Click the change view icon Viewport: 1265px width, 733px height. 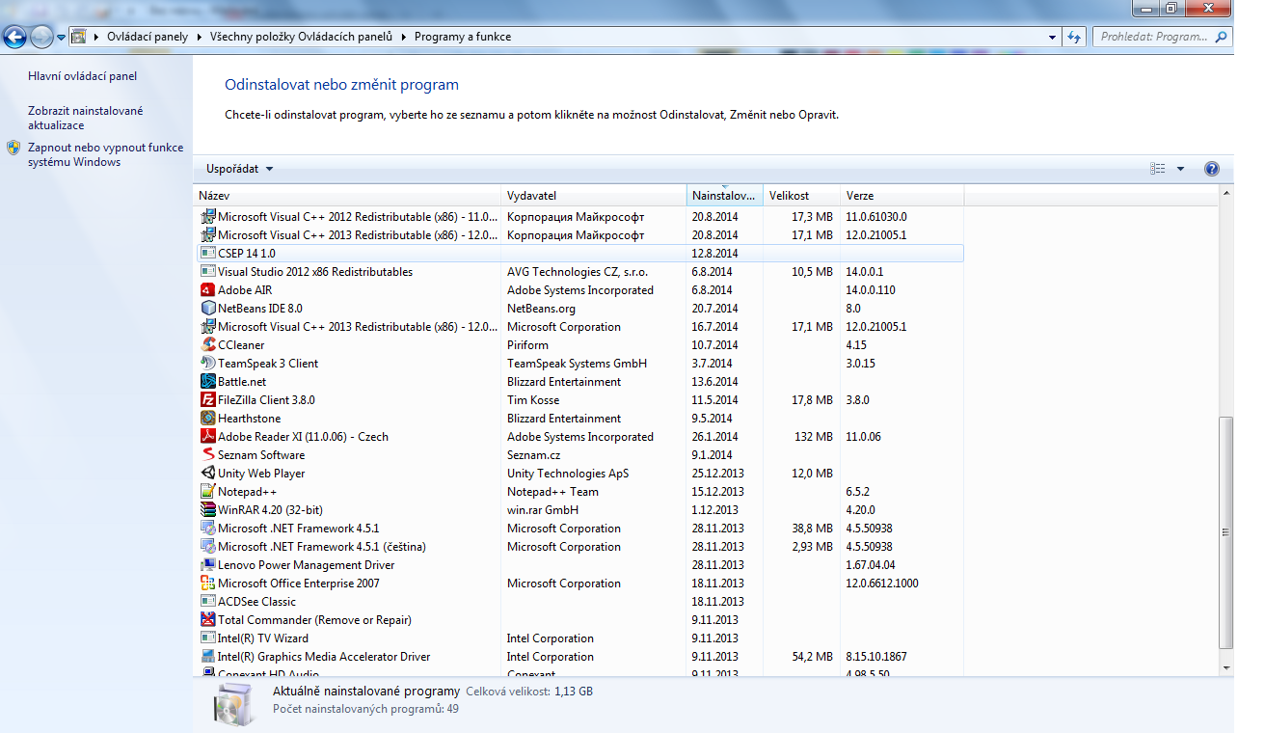tap(1158, 169)
